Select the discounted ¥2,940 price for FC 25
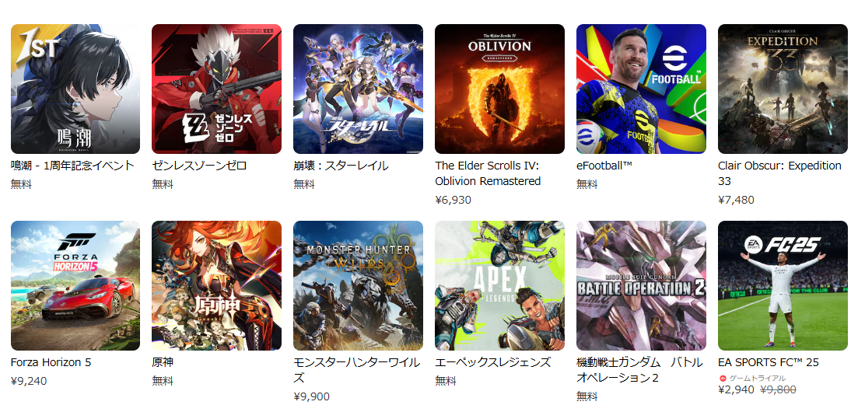Screen dimensions: 865x412 pyautogui.click(x=736, y=390)
